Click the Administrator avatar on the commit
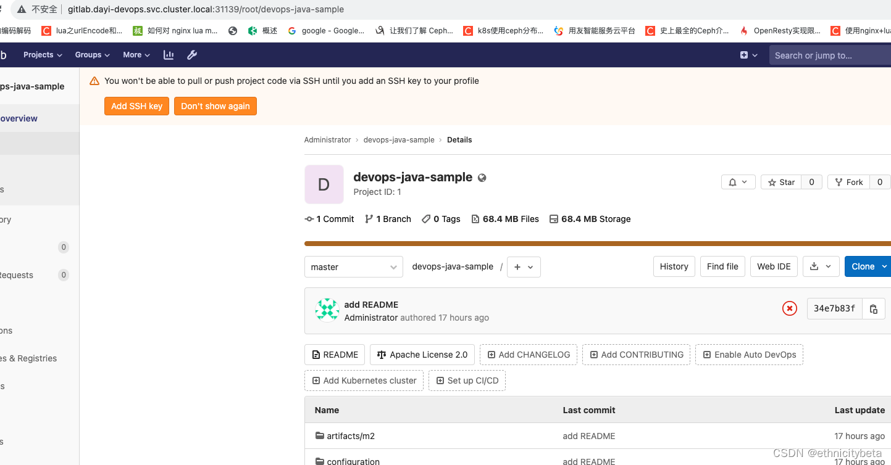The height and width of the screenshot is (465, 891). [x=327, y=310]
